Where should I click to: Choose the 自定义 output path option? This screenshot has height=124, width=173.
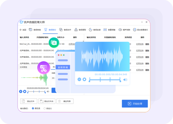(x=45, y=108)
